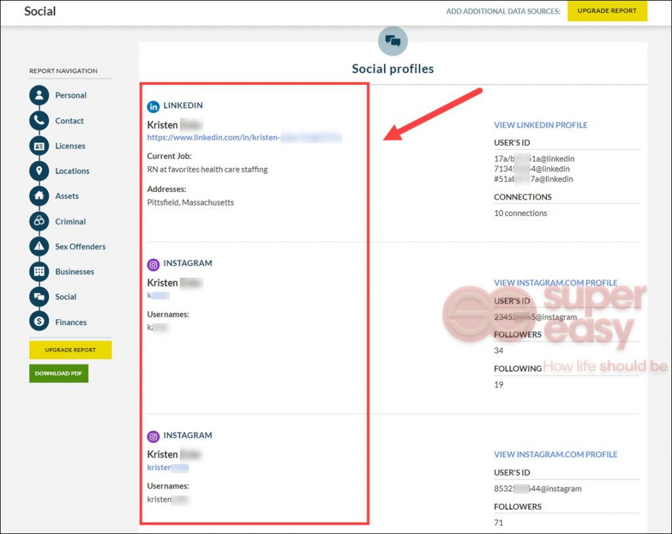This screenshot has width=672, height=534.
Task: Open the Assets section
Action: click(x=67, y=196)
